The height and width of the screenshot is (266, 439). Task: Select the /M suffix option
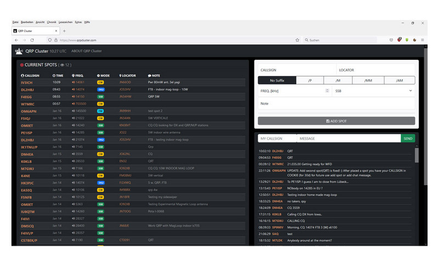pos(338,80)
